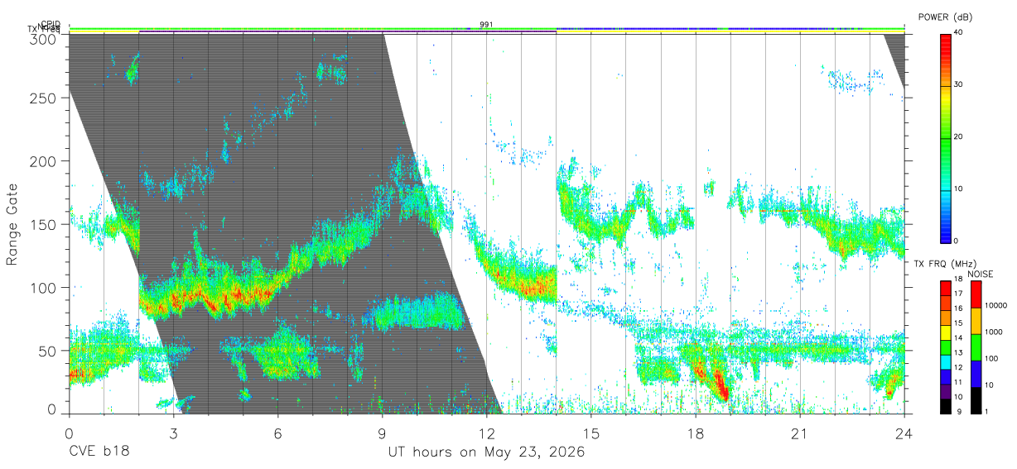Click the 100 label in the noise legend
1017x469 pixels.
pos(991,358)
